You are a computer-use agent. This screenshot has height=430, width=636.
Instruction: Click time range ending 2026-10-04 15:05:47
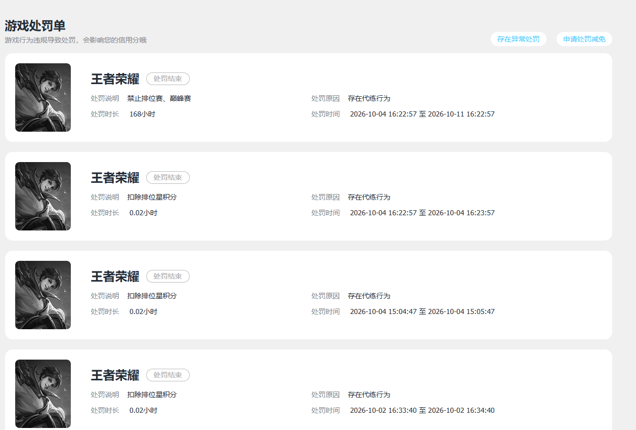[422, 311]
